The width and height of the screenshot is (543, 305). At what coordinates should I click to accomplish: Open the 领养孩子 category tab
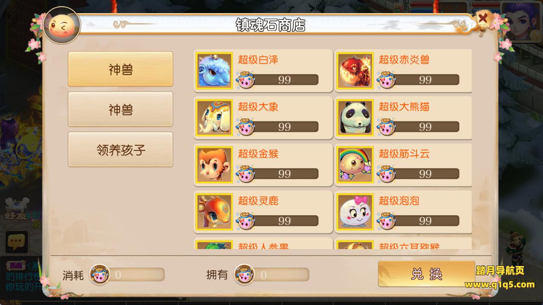pyautogui.click(x=120, y=150)
